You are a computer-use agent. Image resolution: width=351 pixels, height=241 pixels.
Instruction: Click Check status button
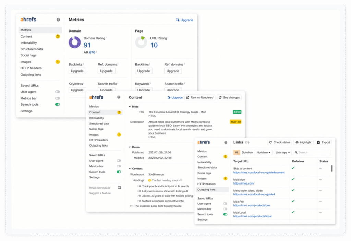tap(280, 142)
